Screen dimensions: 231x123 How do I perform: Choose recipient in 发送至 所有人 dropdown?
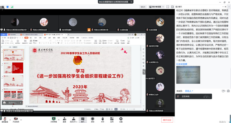pyautogui.click(x=188, y=91)
